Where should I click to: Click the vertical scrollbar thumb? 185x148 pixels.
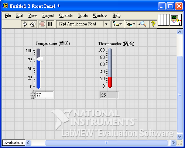[x=179, y=94]
